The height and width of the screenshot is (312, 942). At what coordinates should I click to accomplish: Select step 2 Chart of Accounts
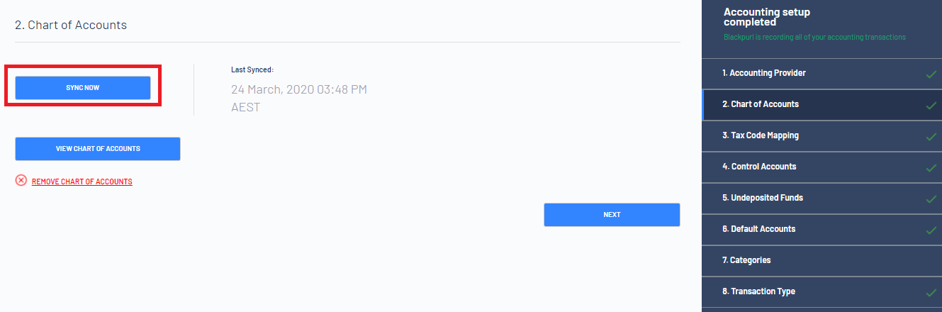pos(822,104)
